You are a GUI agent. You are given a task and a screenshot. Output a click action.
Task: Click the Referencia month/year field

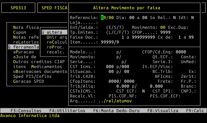click(x=107, y=18)
